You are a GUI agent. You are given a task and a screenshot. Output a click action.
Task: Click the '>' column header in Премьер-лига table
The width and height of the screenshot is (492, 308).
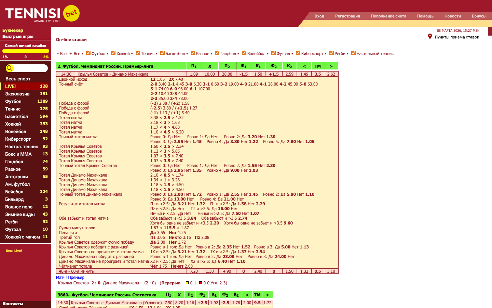pyautogui.click(x=331, y=66)
